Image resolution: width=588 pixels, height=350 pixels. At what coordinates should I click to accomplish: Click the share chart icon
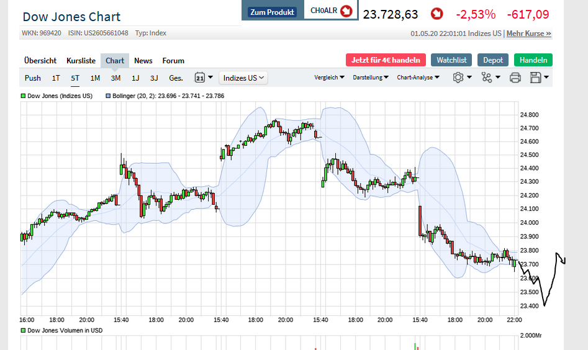(487, 78)
